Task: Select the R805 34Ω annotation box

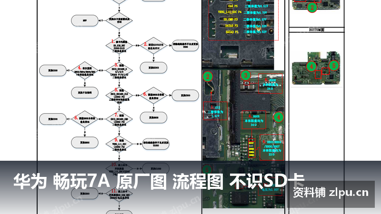Action: (254, 120)
